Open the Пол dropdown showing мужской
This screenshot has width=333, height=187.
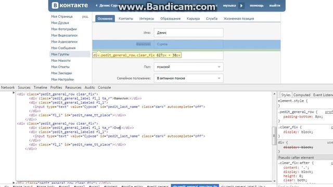tap(188, 67)
